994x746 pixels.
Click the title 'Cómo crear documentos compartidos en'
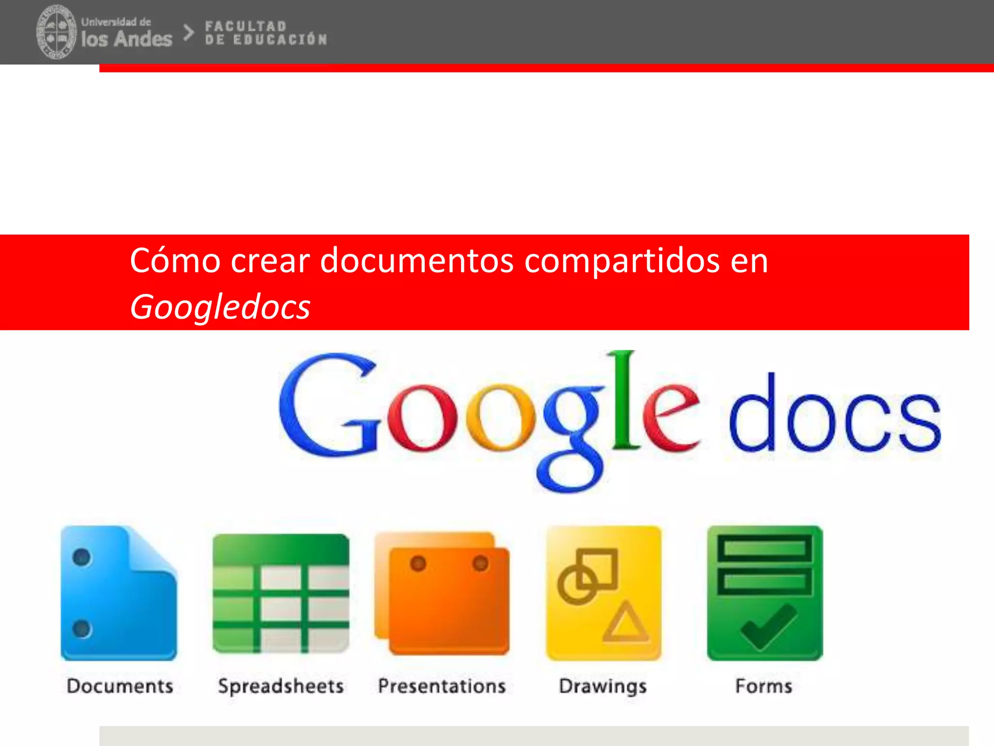pyautogui.click(x=449, y=261)
